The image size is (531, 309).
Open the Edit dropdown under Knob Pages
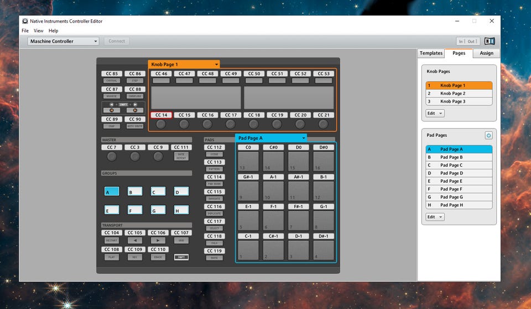(x=435, y=113)
